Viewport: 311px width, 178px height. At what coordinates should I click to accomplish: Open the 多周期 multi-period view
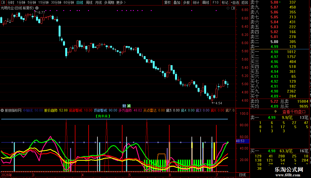pos(109,2)
